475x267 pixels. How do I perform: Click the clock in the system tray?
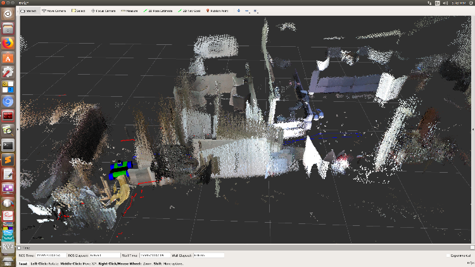click(459, 3)
